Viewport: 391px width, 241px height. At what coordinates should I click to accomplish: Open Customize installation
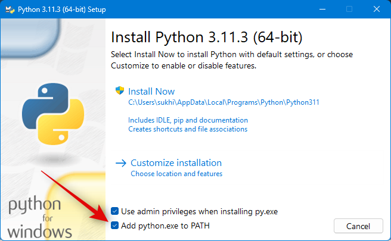[x=176, y=163]
